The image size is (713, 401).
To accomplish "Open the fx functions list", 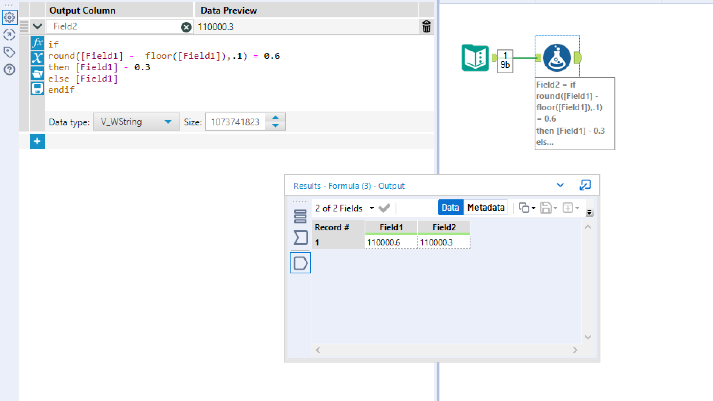I will 37,42.
